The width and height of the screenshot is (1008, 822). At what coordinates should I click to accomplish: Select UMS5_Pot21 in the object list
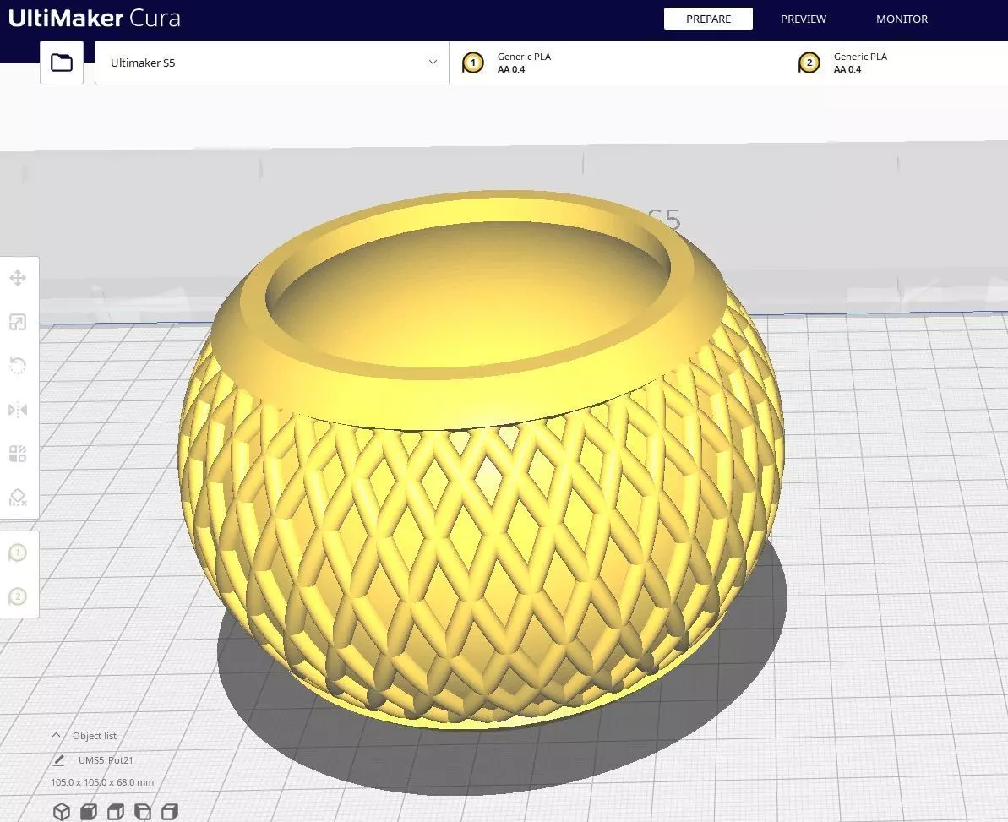click(x=106, y=760)
